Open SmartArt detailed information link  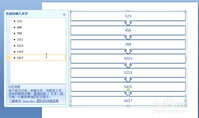click(34, 101)
